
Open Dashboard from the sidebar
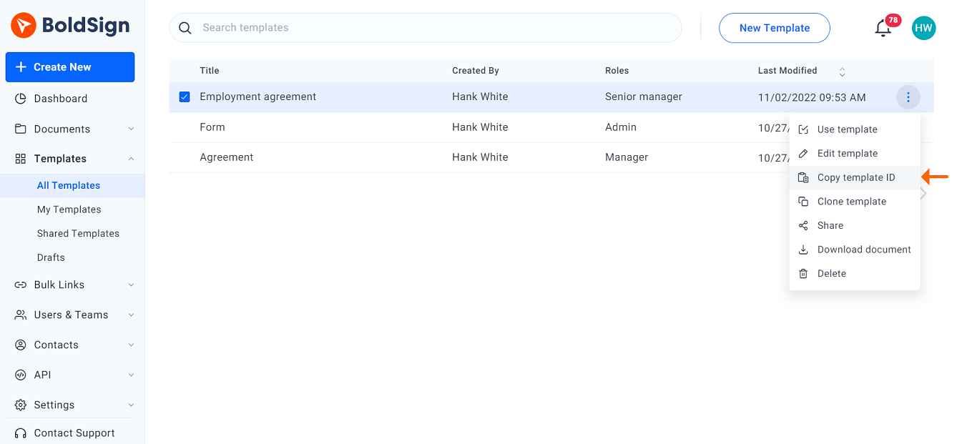coord(60,99)
